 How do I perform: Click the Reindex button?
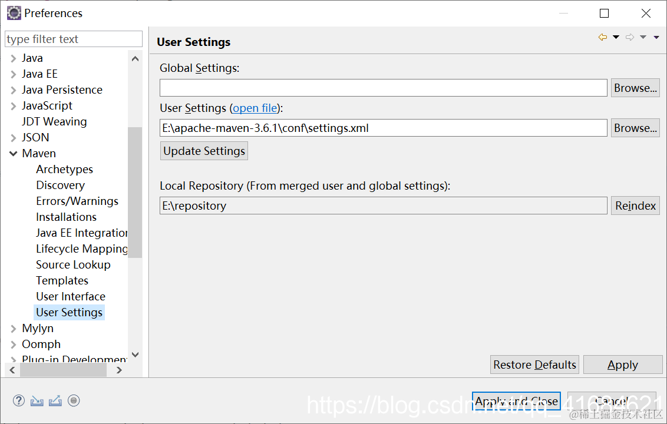pyautogui.click(x=635, y=206)
